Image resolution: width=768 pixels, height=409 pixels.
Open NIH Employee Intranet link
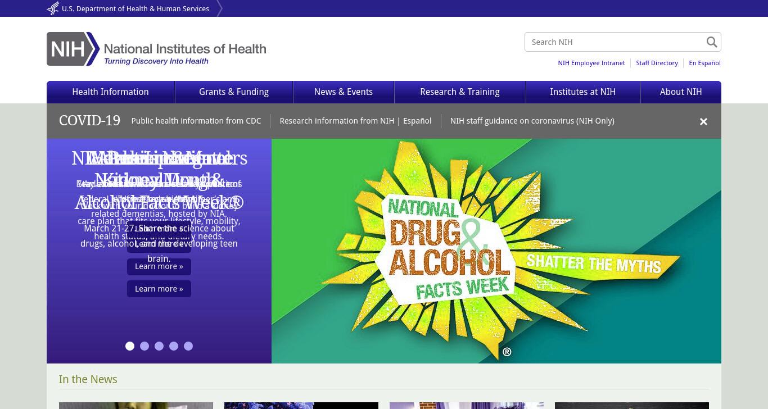click(591, 63)
